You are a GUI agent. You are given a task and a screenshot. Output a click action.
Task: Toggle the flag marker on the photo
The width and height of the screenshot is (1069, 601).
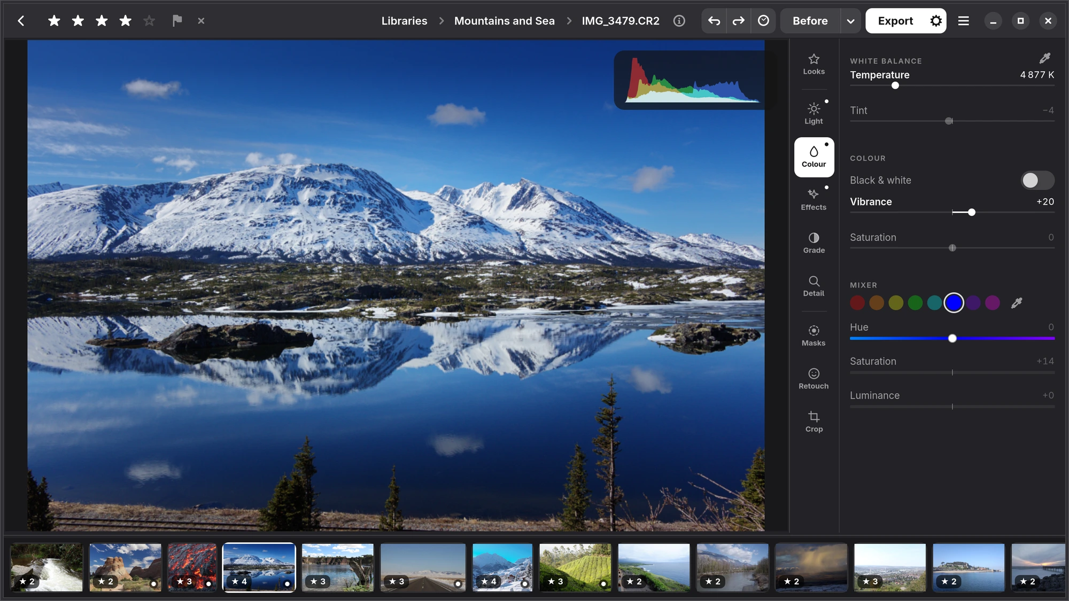[x=177, y=21]
